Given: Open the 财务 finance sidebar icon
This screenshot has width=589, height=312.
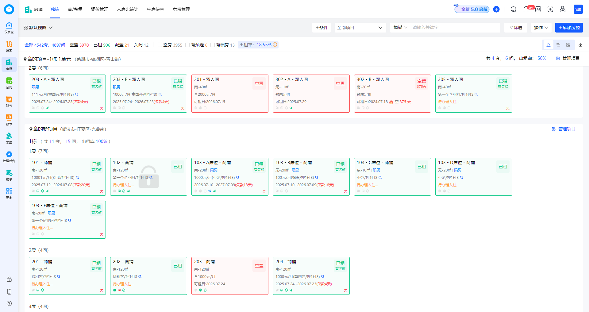Looking at the screenshot, I should 9,101.
